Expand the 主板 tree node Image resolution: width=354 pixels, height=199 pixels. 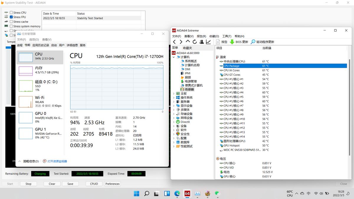pos(174,93)
